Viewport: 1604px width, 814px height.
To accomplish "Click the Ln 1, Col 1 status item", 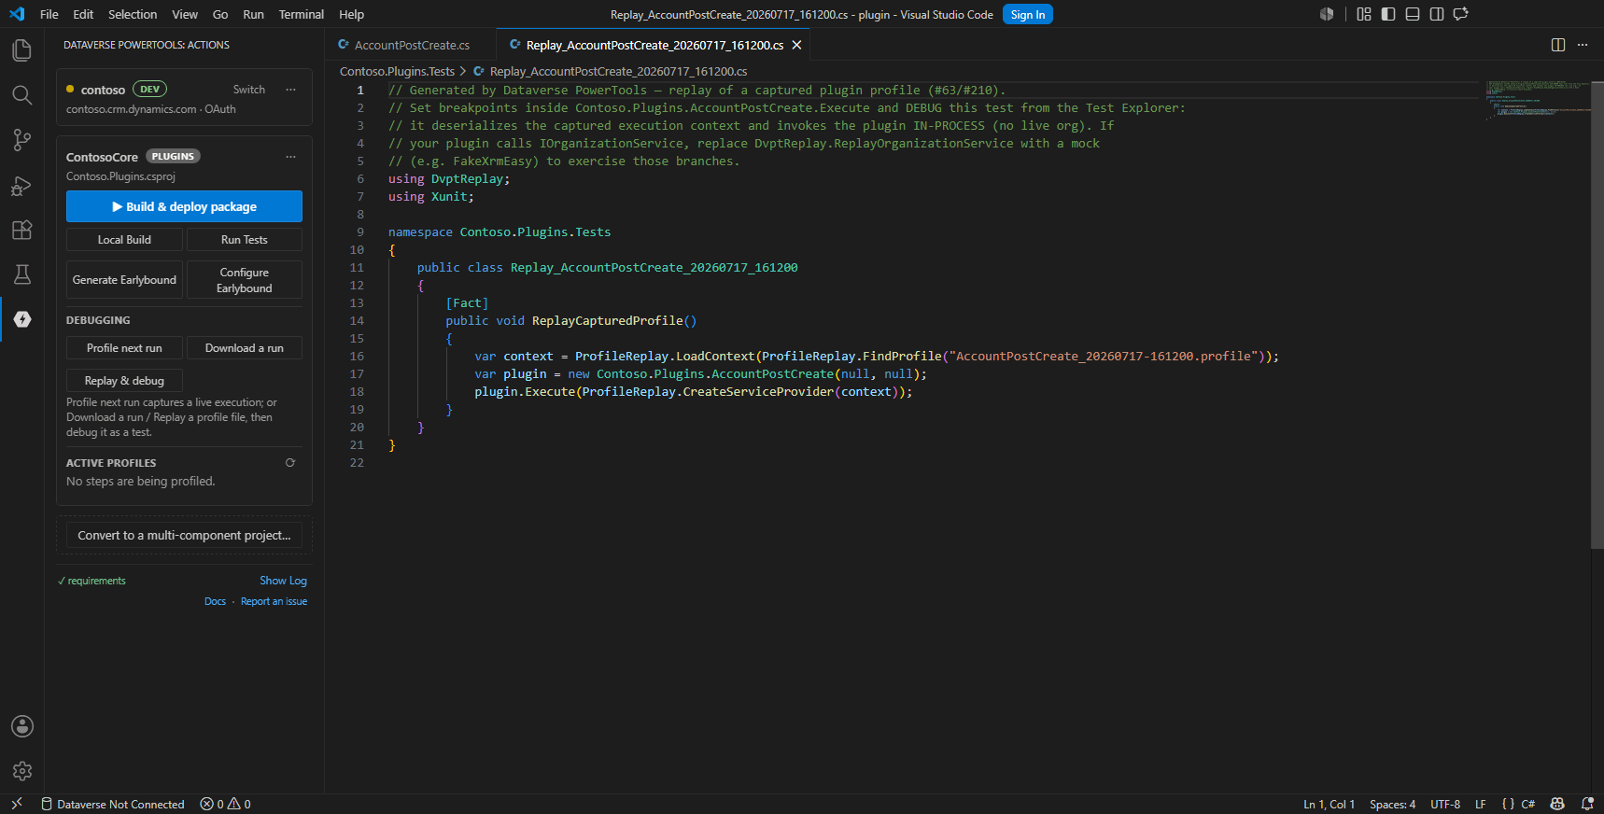I will pyautogui.click(x=1329, y=804).
